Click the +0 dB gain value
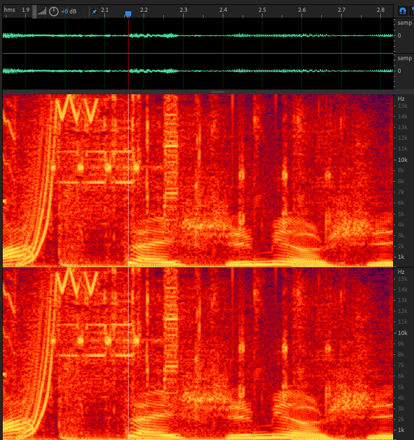The width and height of the screenshot is (414, 440). coord(68,11)
